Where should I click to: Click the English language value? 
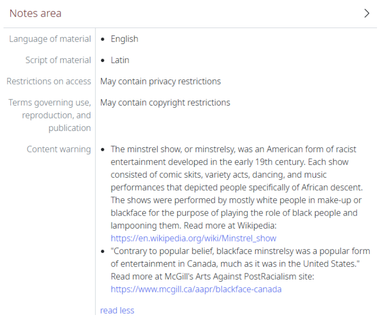point(124,39)
